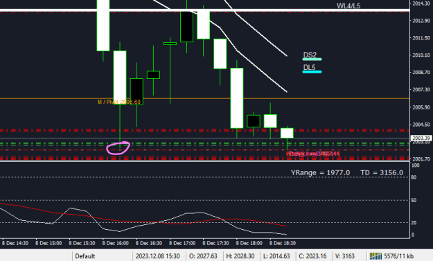Click the volume value V: 3163
The height and width of the screenshot is (261, 433).
(x=345, y=256)
